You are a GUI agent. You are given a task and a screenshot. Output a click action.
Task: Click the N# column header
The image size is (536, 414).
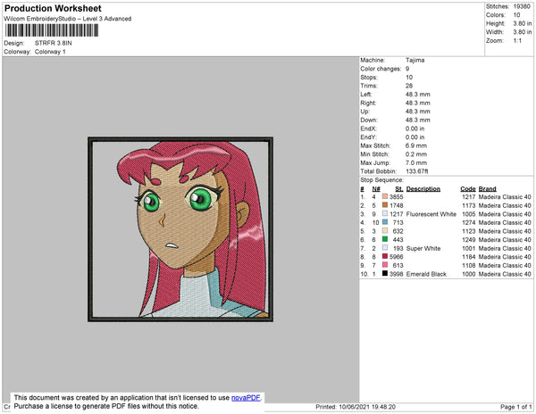(376, 189)
